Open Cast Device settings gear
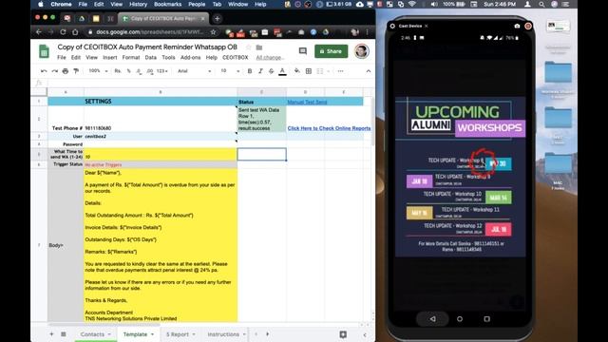608x342 pixels. [x=392, y=26]
